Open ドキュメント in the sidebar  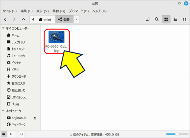[x=16, y=49]
